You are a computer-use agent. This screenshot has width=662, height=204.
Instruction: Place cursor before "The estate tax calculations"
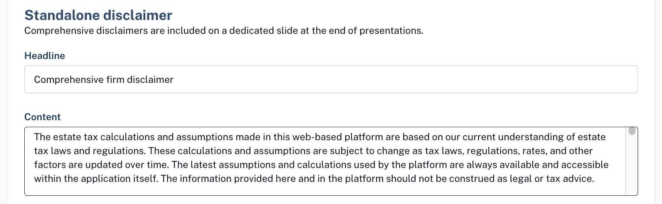[x=34, y=137]
